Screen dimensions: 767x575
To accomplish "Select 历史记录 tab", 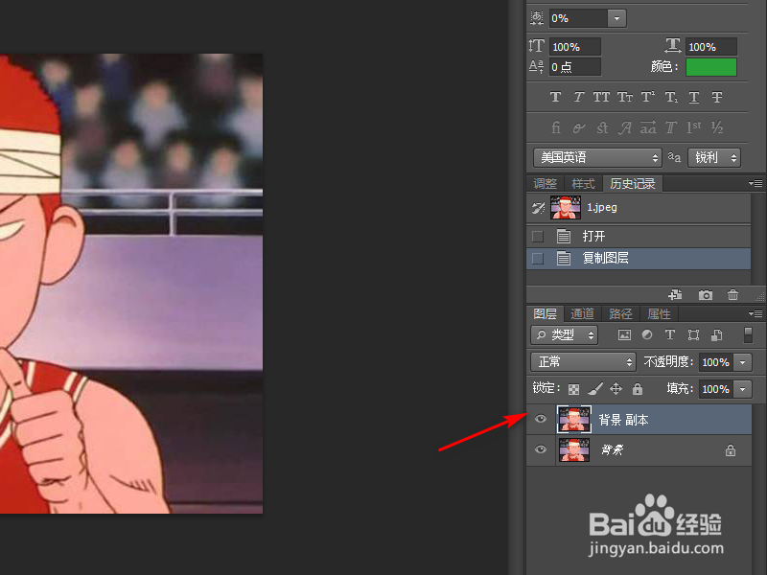I will click(633, 184).
